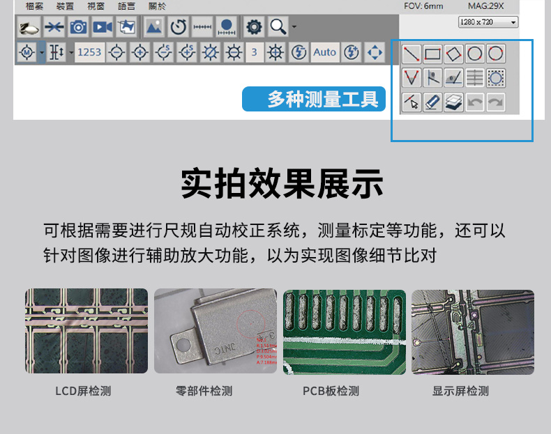The image size is (551, 434).
Task: Click the undo arrow button
Action: pyautogui.click(x=475, y=102)
